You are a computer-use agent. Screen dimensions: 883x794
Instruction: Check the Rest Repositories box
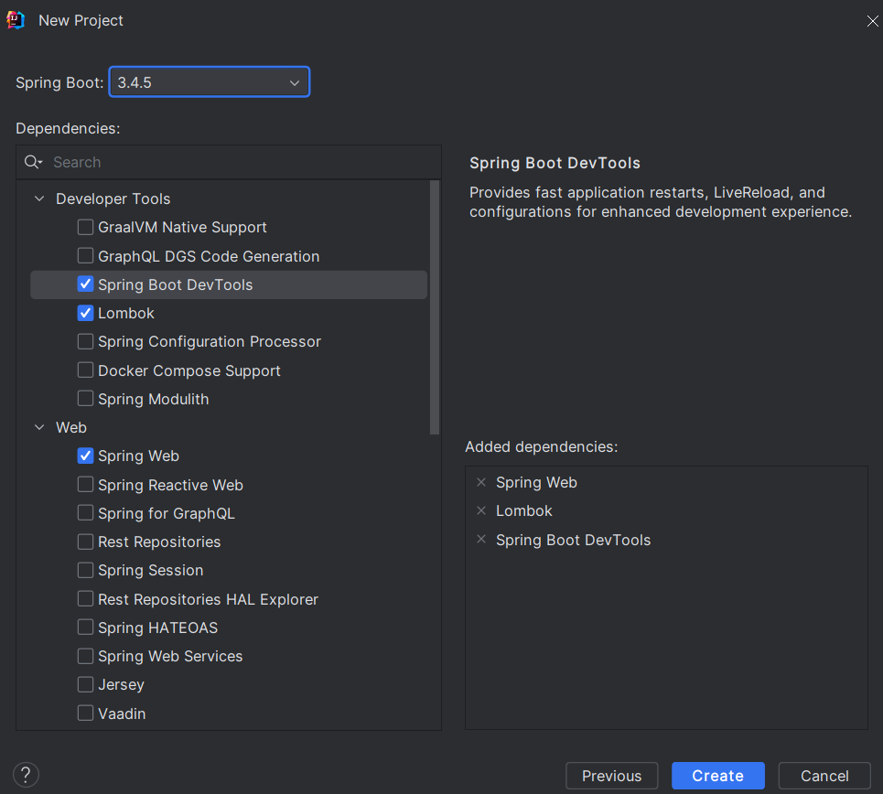click(85, 542)
